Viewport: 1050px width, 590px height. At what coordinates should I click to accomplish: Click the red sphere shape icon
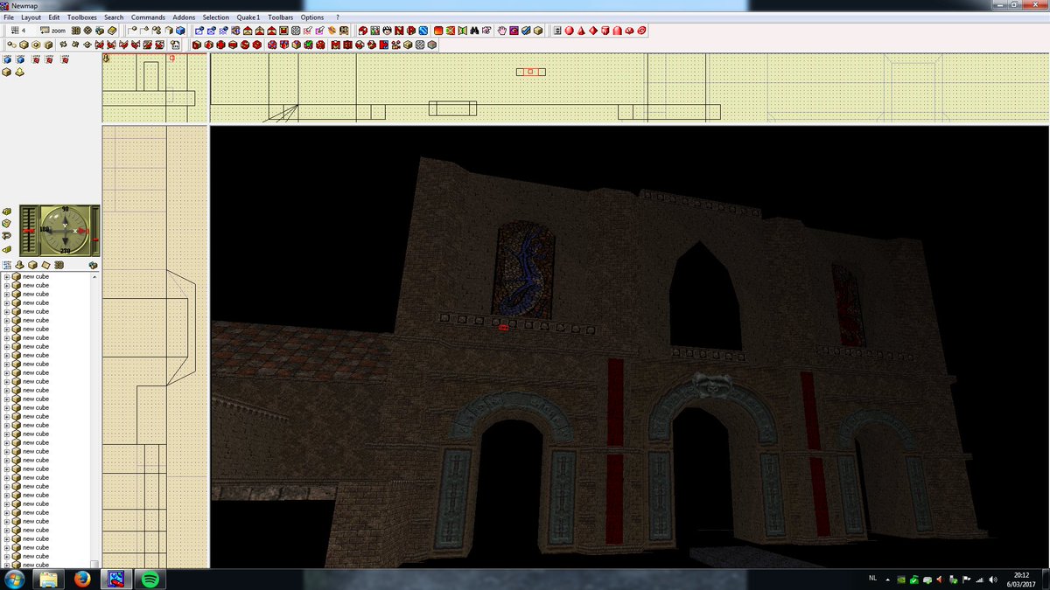click(x=569, y=31)
